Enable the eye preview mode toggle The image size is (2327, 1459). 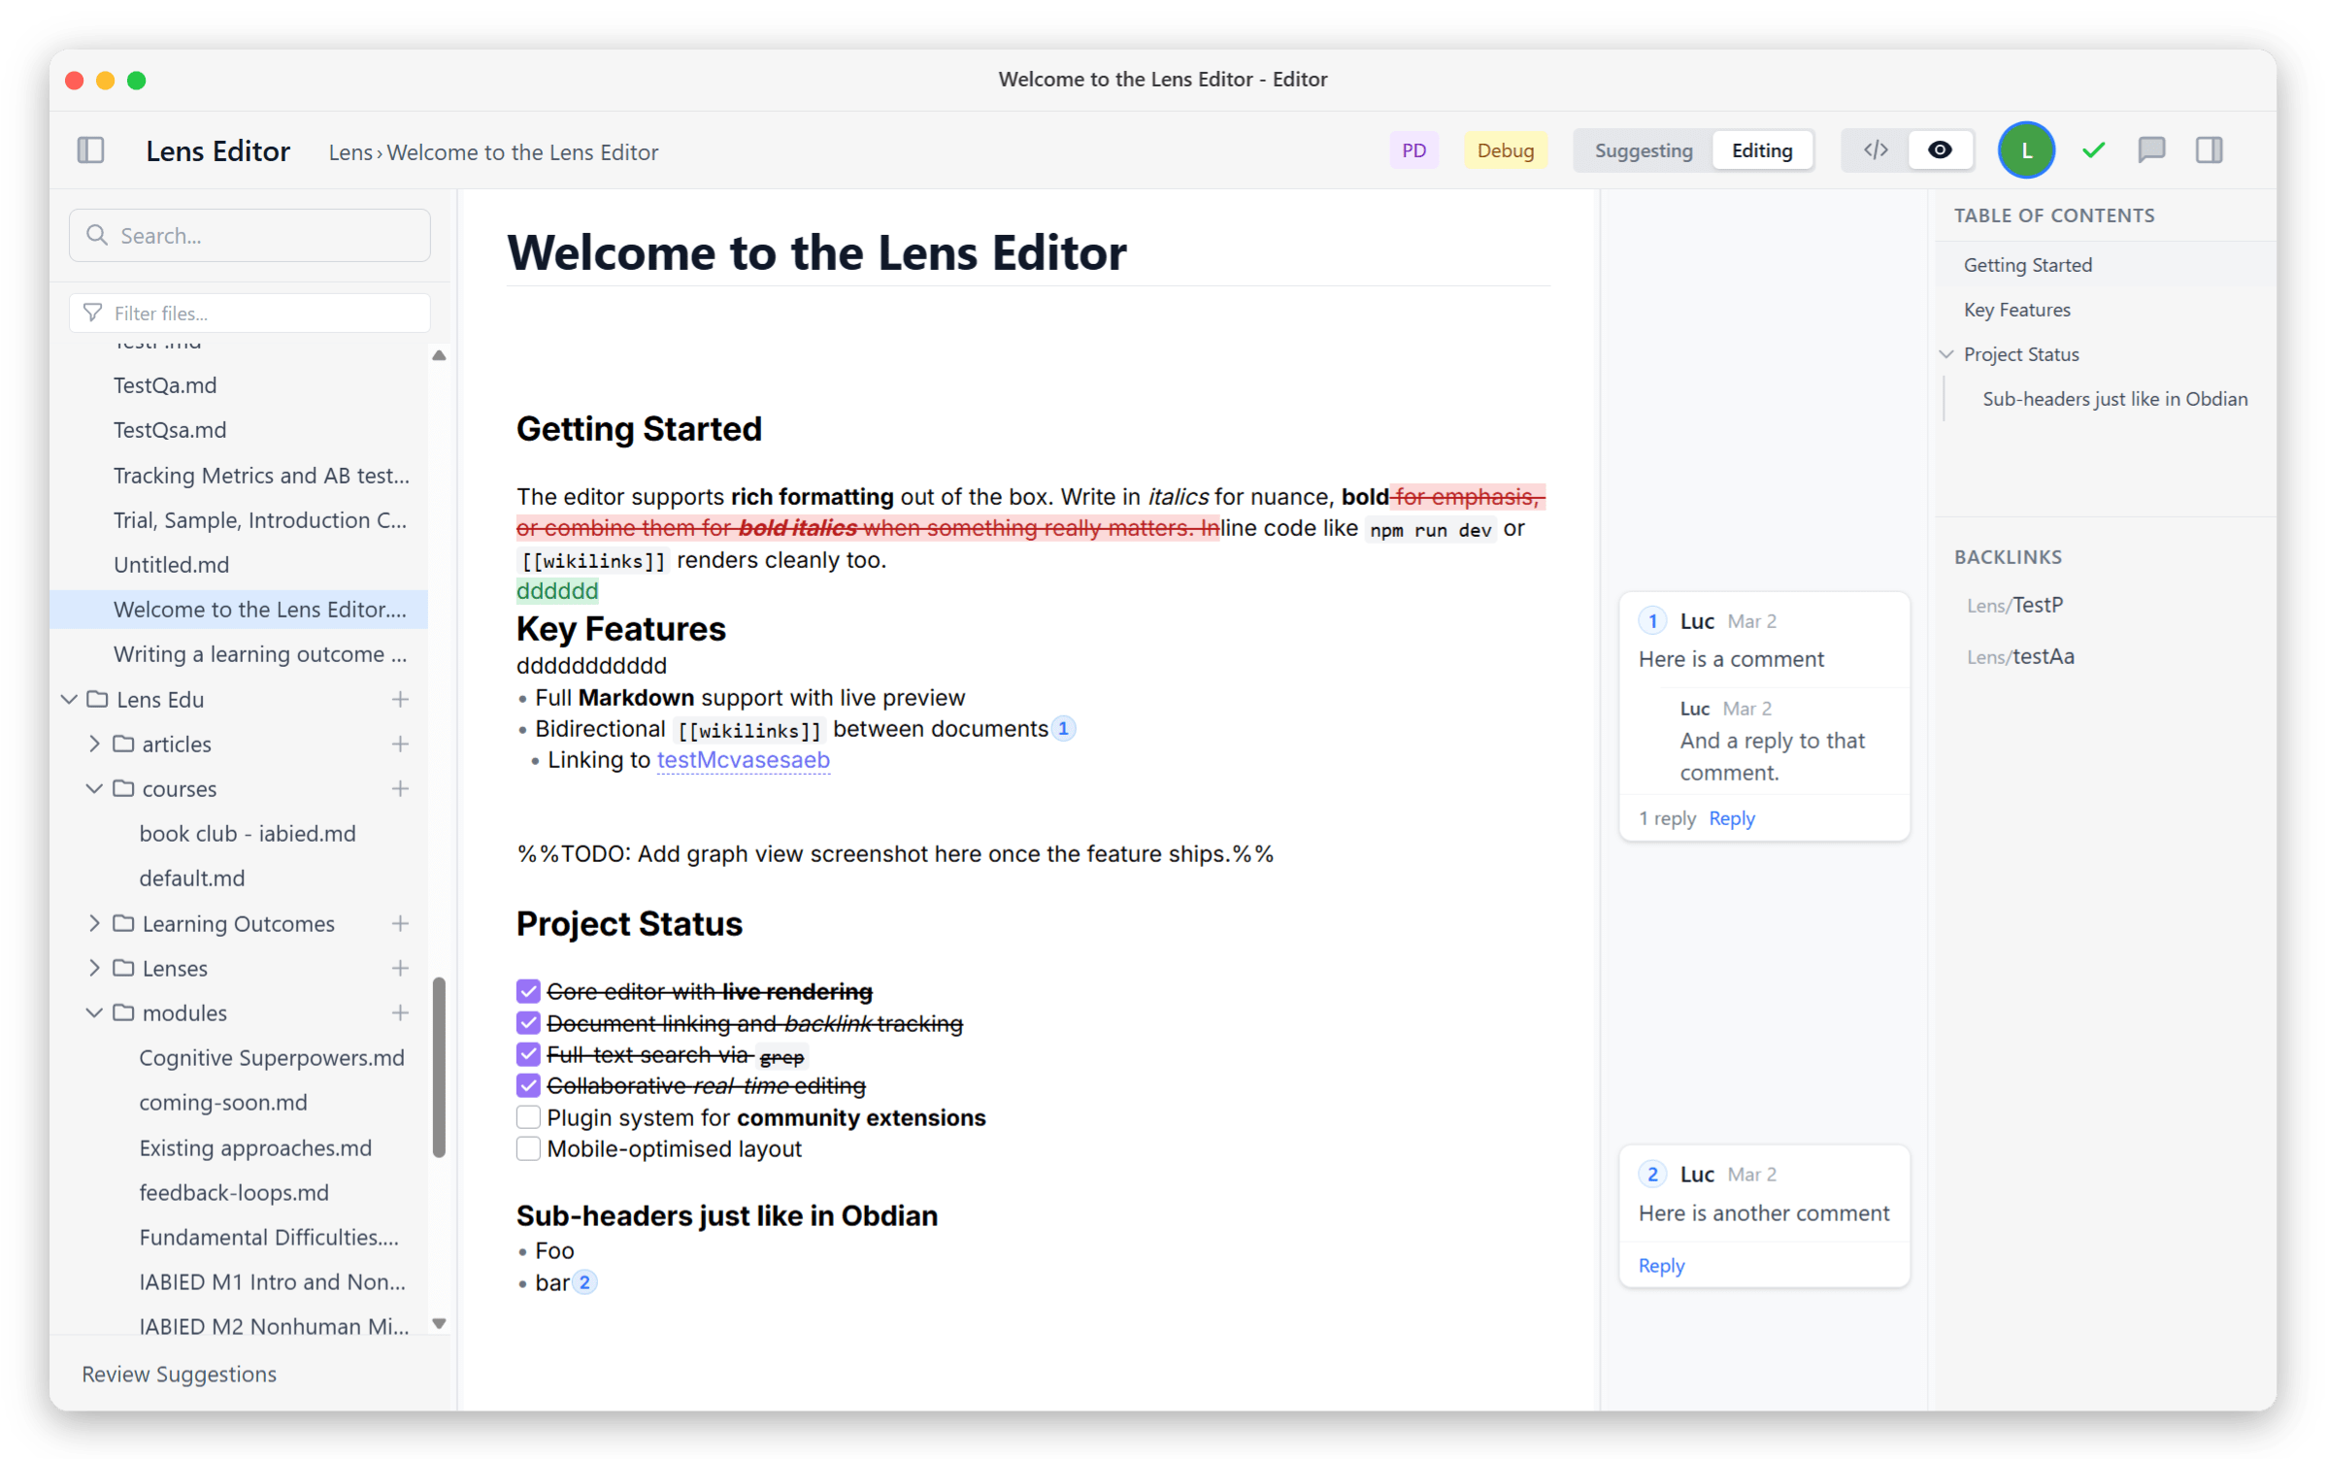click(x=1940, y=150)
